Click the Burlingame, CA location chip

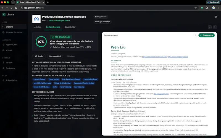pyautogui.click(x=101, y=17)
